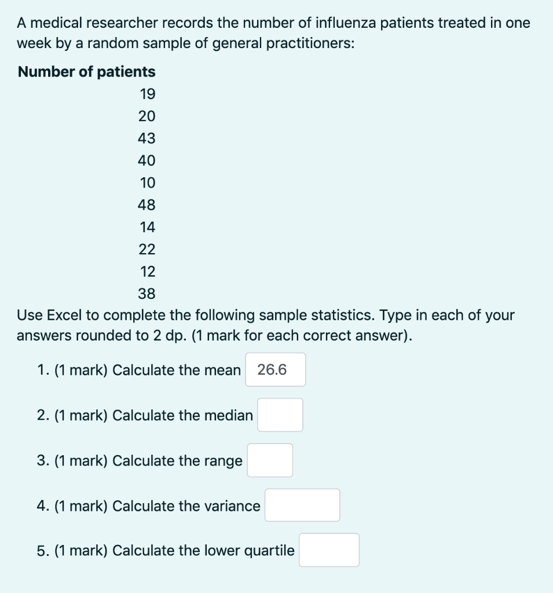Select the data value 48
The image size is (553, 593).
pyautogui.click(x=147, y=205)
